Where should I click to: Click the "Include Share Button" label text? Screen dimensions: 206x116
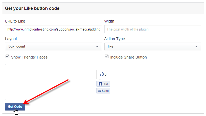(128, 57)
